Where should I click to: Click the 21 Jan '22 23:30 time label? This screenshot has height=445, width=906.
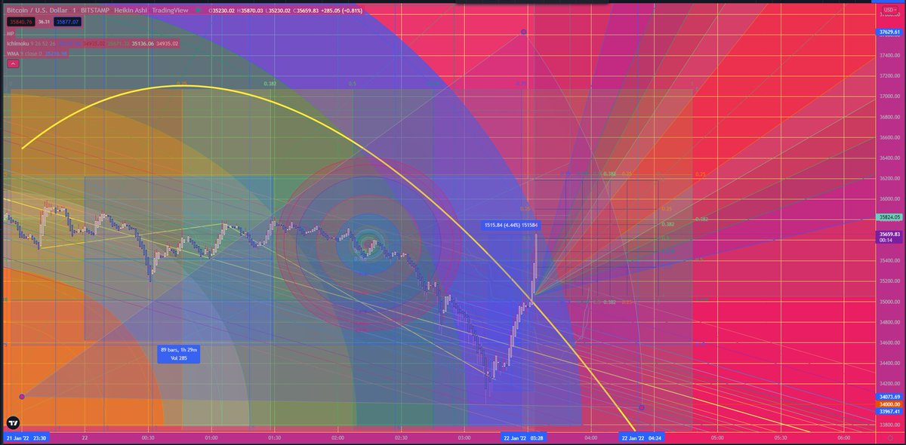26,437
